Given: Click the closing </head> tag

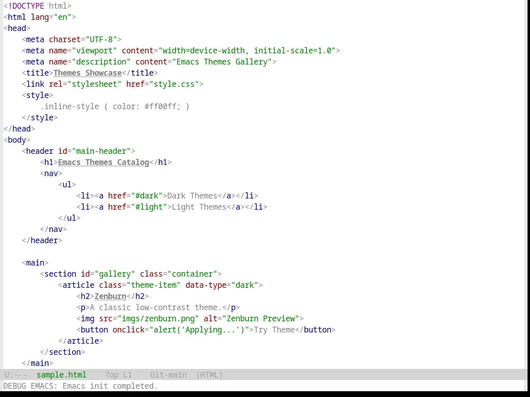Looking at the screenshot, I should tap(19, 129).
